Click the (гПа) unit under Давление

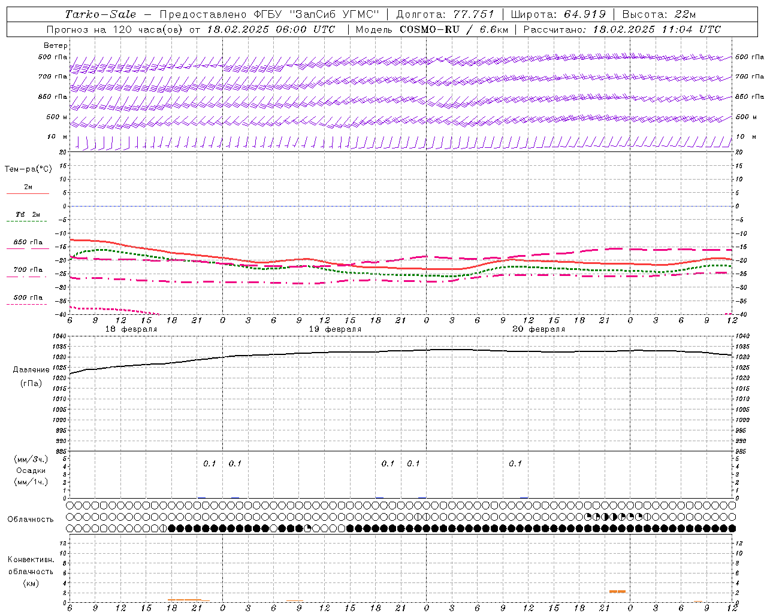point(31,383)
